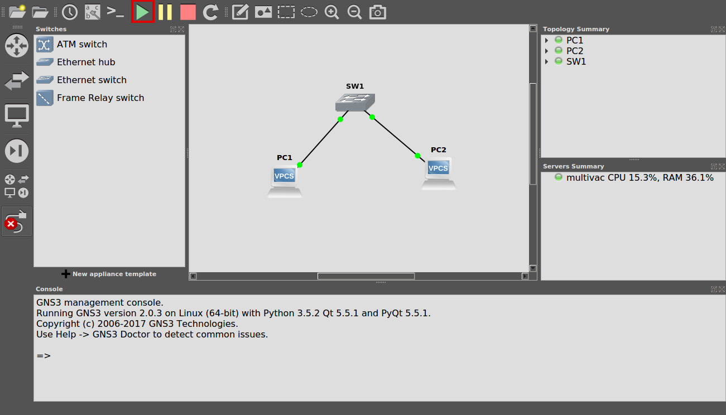Browse end devices monitor icon

[17, 115]
